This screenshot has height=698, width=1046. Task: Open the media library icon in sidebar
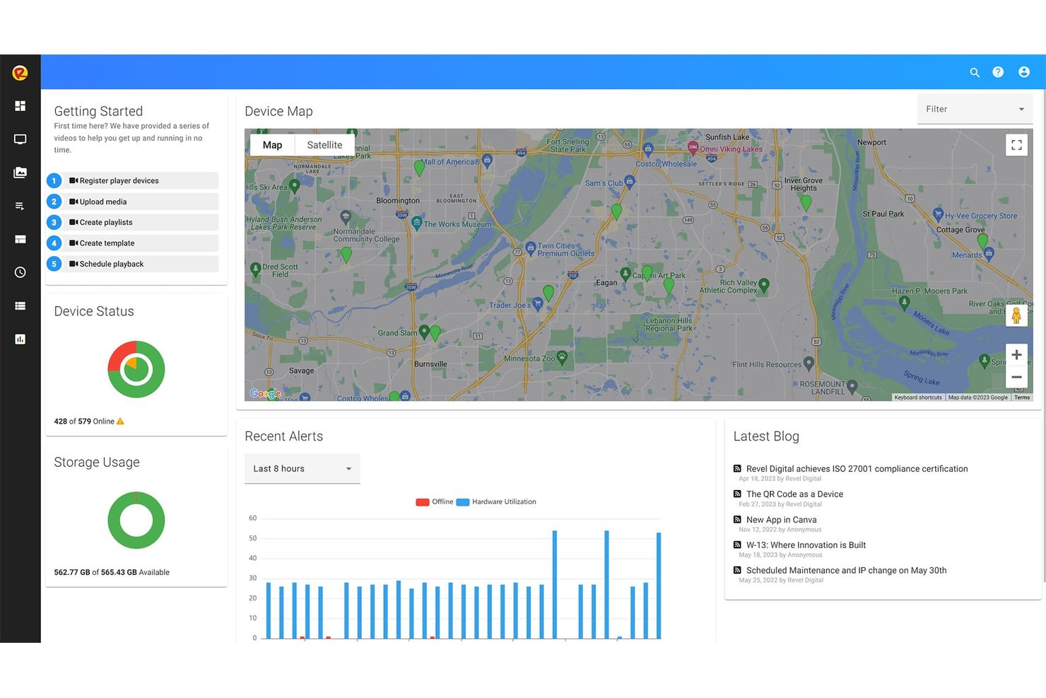pyautogui.click(x=20, y=173)
